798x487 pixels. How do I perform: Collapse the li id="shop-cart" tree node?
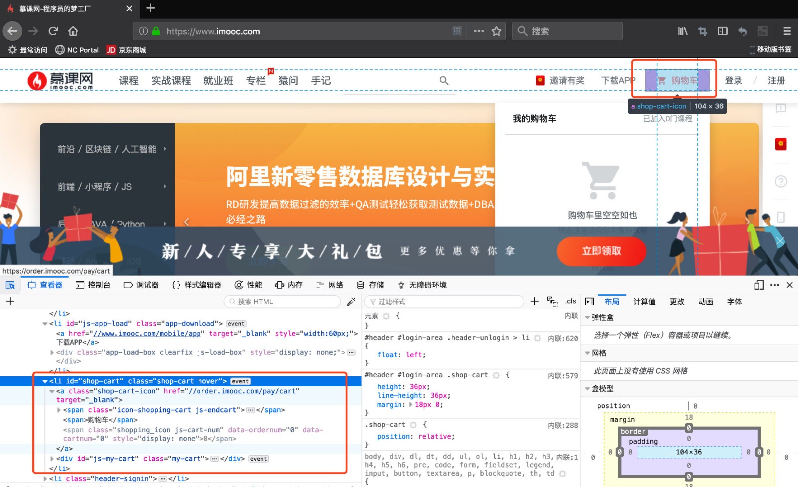[x=45, y=381]
